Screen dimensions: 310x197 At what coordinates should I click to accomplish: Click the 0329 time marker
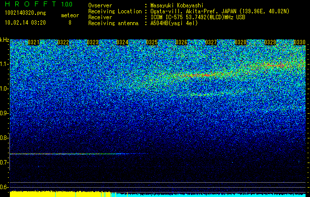click(270, 42)
